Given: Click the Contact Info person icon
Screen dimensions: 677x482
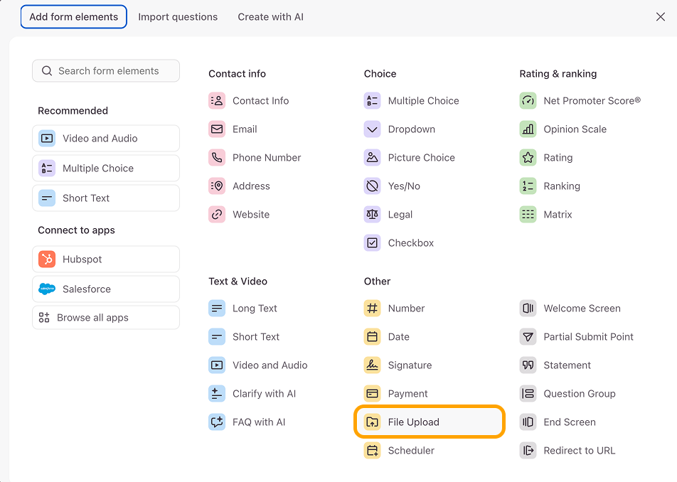Looking at the screenshot, I should [x=217, y=100].
